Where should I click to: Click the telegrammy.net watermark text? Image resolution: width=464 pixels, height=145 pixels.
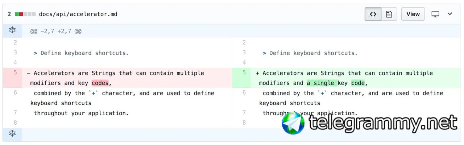point(382,123)
